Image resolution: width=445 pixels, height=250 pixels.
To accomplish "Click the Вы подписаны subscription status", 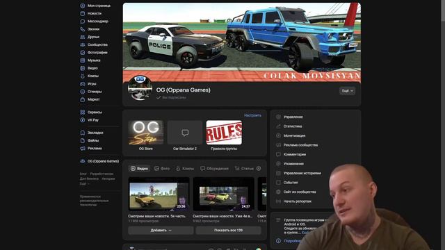I will pyautogui.click(x=172, y=97).
